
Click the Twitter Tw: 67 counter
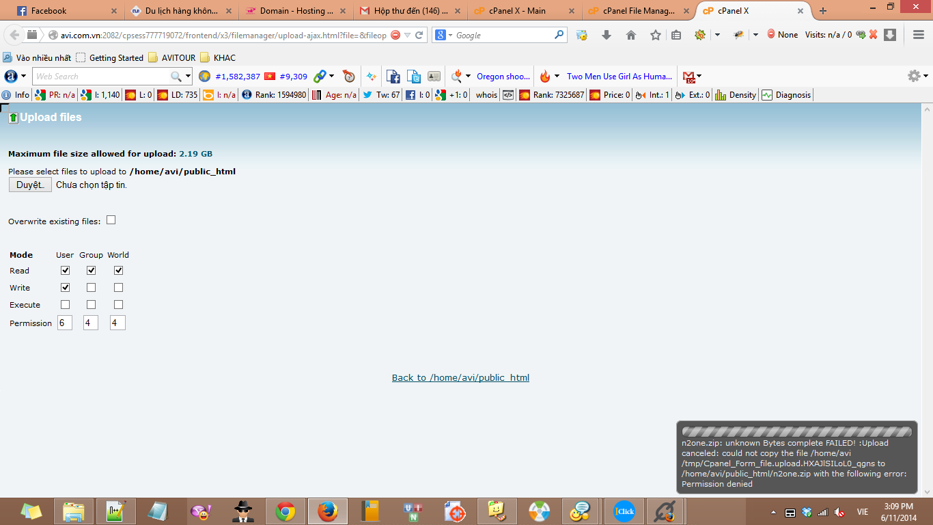coord(382,95)
